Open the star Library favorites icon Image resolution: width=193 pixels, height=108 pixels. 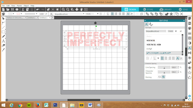point(190,77)
